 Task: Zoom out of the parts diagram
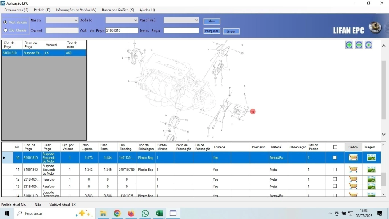[359, 45]
